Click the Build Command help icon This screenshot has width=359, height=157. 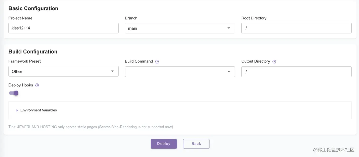(157, 62)
